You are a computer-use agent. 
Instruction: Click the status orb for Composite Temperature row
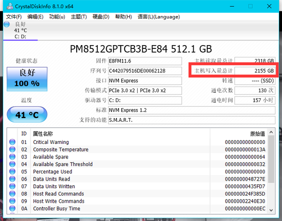tap(12, 150)
